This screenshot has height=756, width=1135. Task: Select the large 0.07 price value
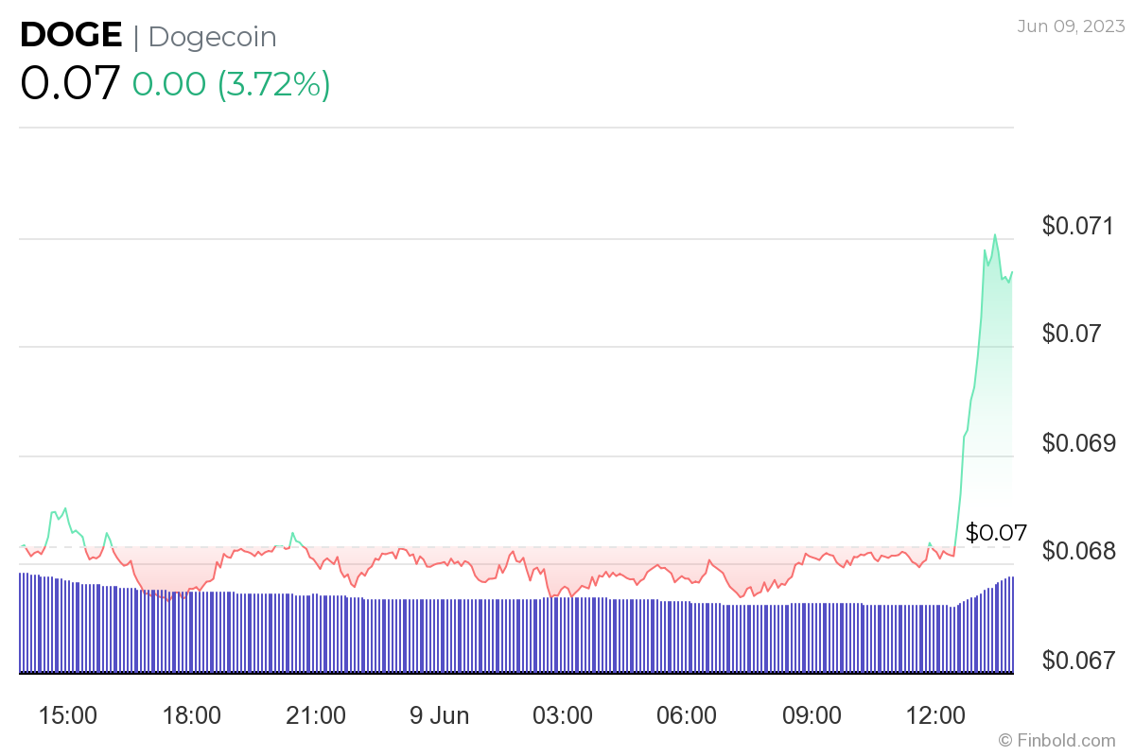tap(70, 83)
